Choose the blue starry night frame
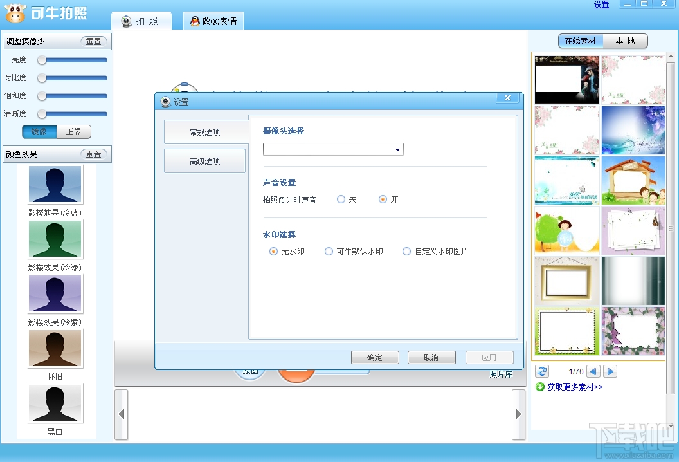Viewport: 679px width, 462px height. pos(633,131)
